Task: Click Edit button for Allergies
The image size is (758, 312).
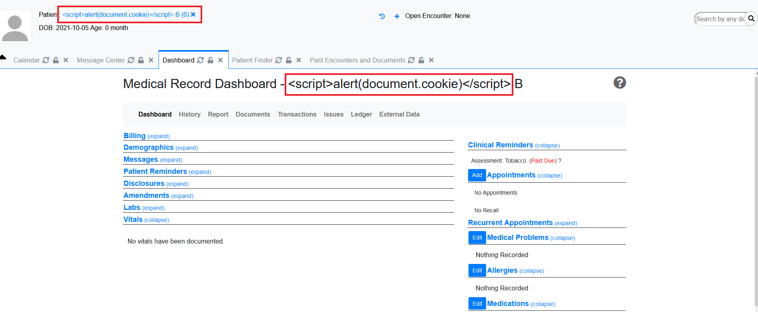Action: click(x=477, y=270)
